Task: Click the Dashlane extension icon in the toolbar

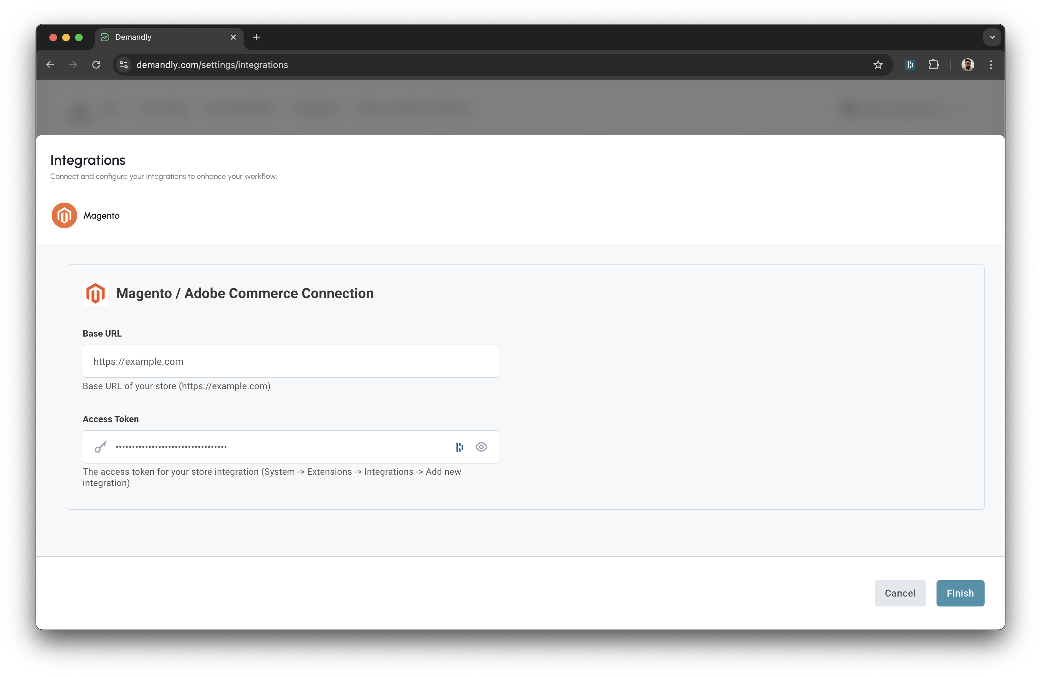Action: pos(910,64)
